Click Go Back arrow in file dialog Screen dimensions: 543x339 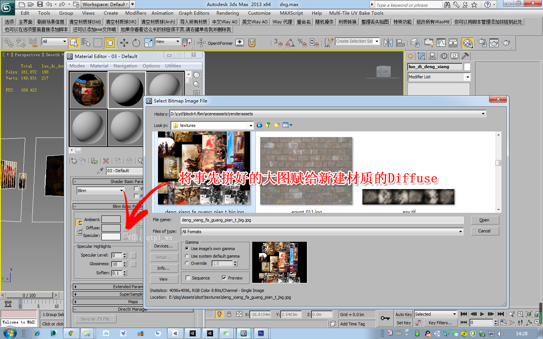tap(259, 125)
